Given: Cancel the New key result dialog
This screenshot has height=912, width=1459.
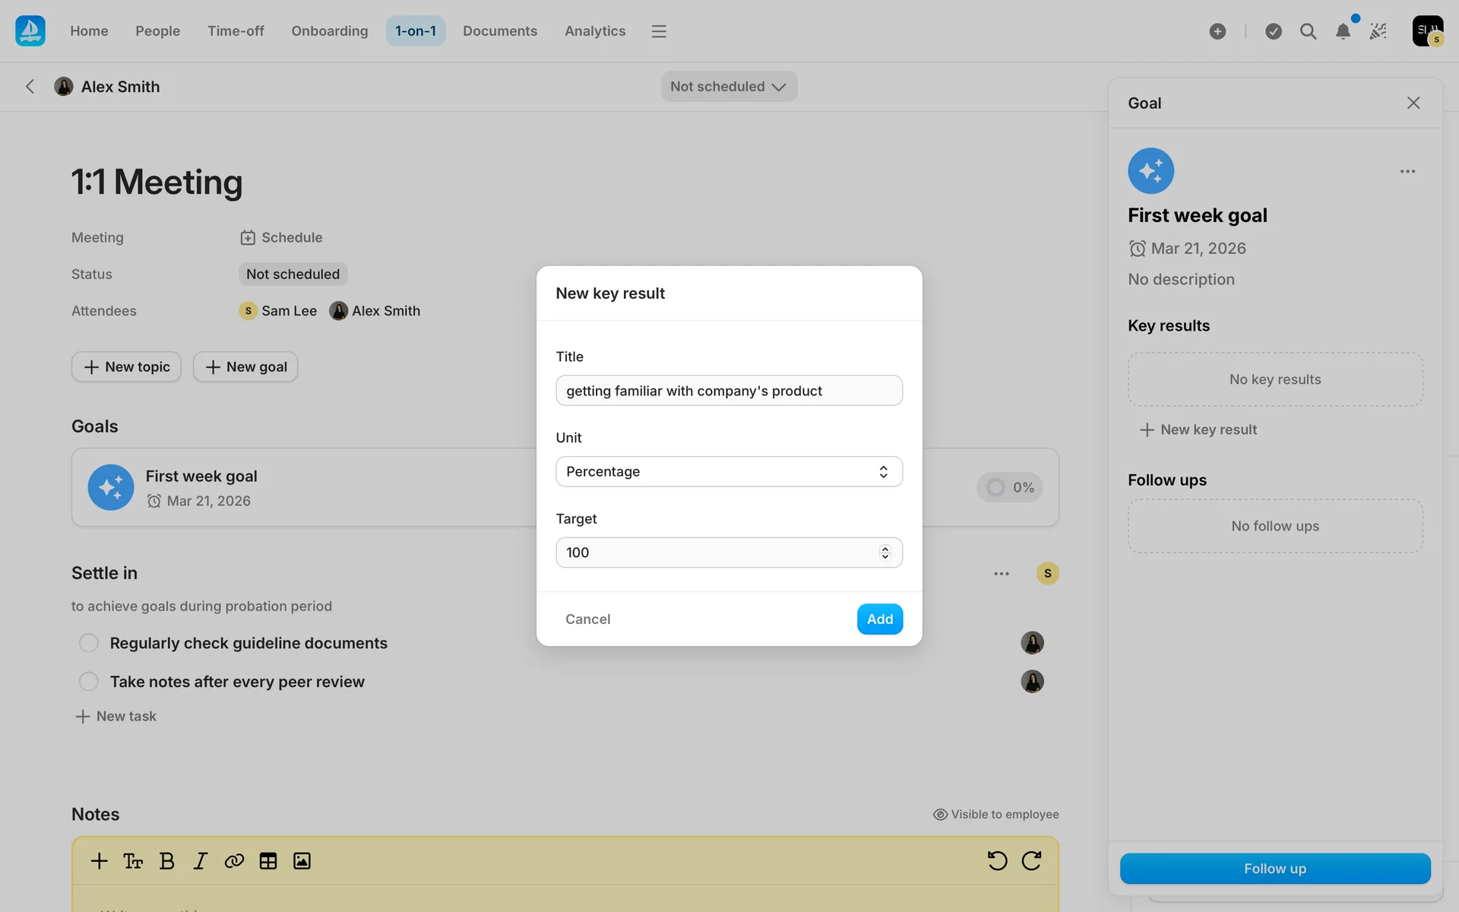Looking at the screenshot, I should [587, 619].
